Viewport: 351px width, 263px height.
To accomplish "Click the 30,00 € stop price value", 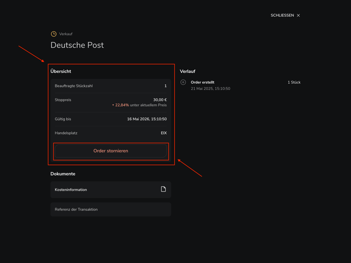I will tap(160, 100).
